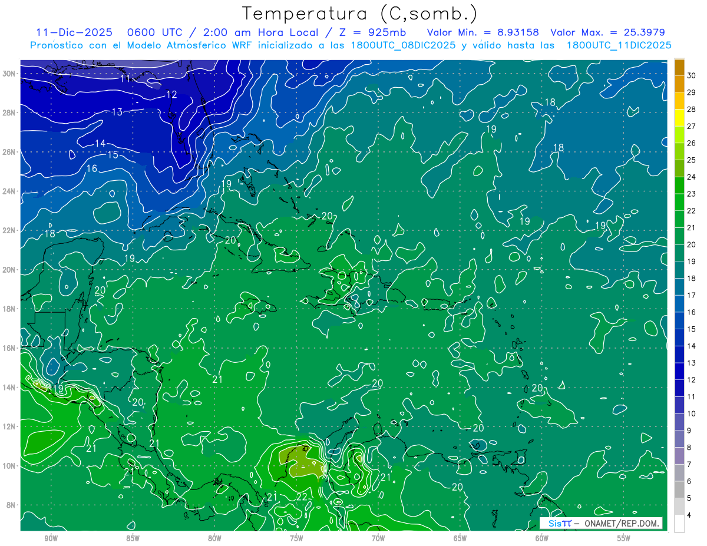707x546 pixels.
Task: Click the '18N' latitude axis label
Action: 9,309
